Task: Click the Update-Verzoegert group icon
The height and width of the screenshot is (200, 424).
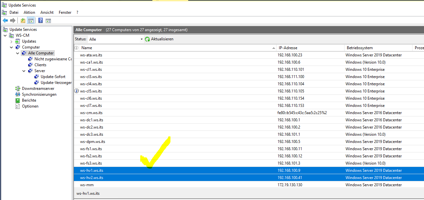Action: [x=37, y=83]
